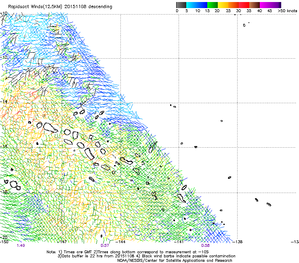Screen dimensions: 299x263
Task: Click the '-138' longitude label
Action: click(x=238, y=242)
